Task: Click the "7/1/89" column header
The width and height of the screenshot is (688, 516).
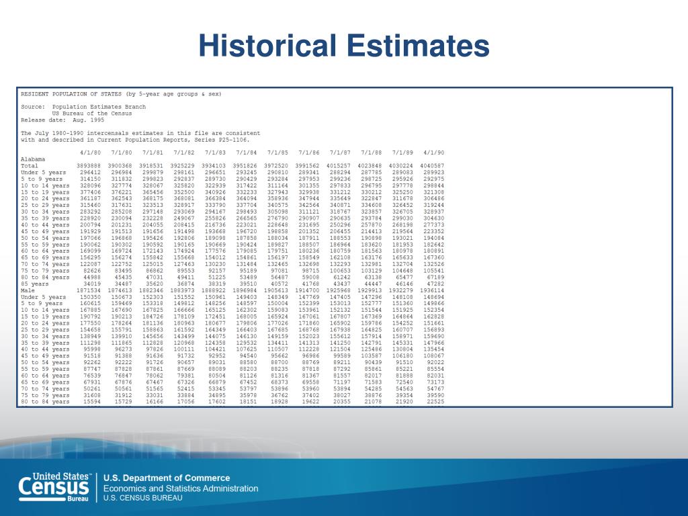Action: [x=402, y=153]
